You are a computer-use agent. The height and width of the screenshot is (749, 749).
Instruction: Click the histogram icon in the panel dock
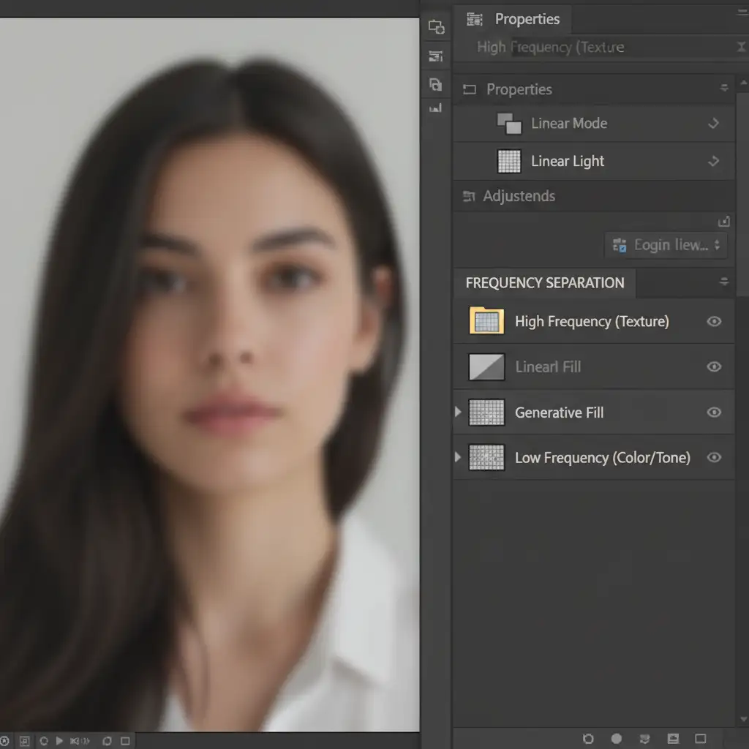point(436,108)
